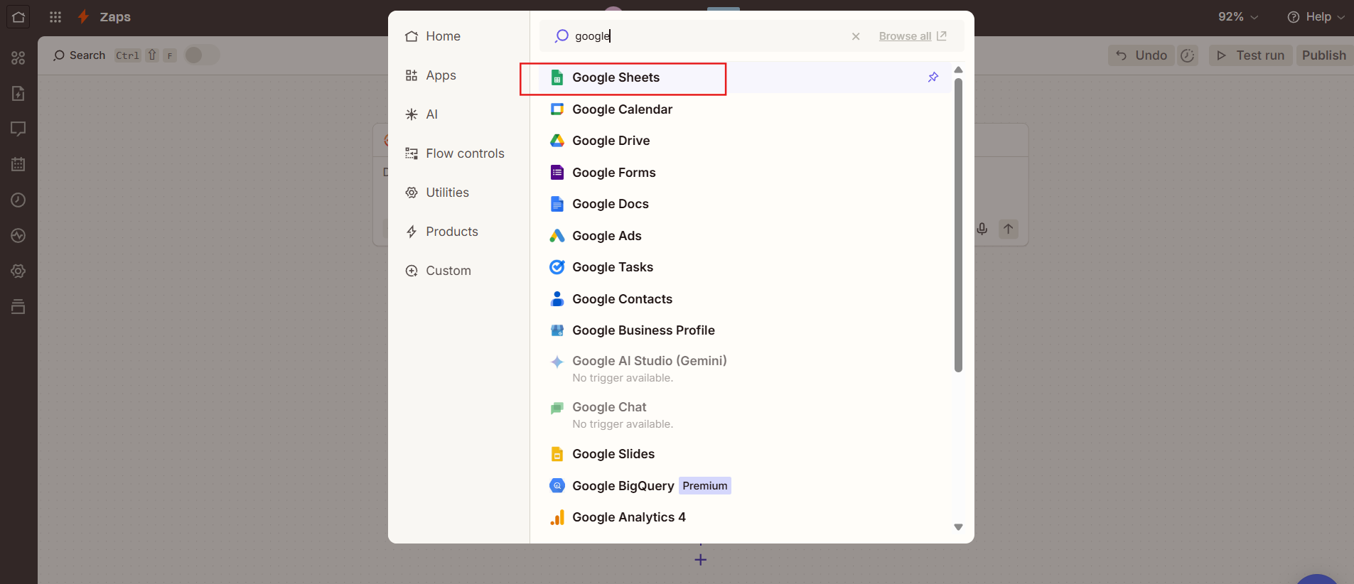Select Google Sheets from the results
The width and height of the screenshot is (1354, 584).
click(x=744, y=77)
